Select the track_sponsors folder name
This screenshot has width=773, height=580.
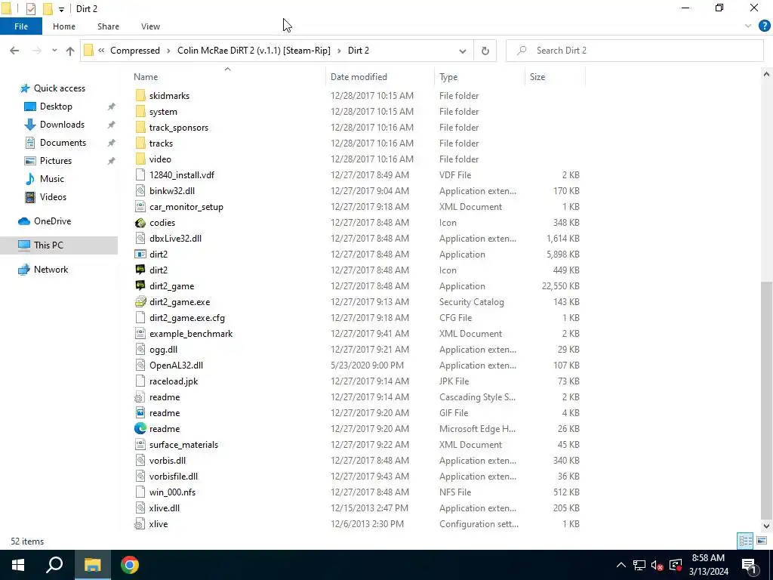pos(179,127)
